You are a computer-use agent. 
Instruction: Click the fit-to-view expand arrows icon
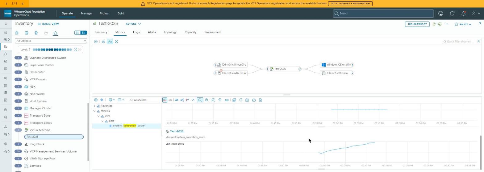click(117, 42)
